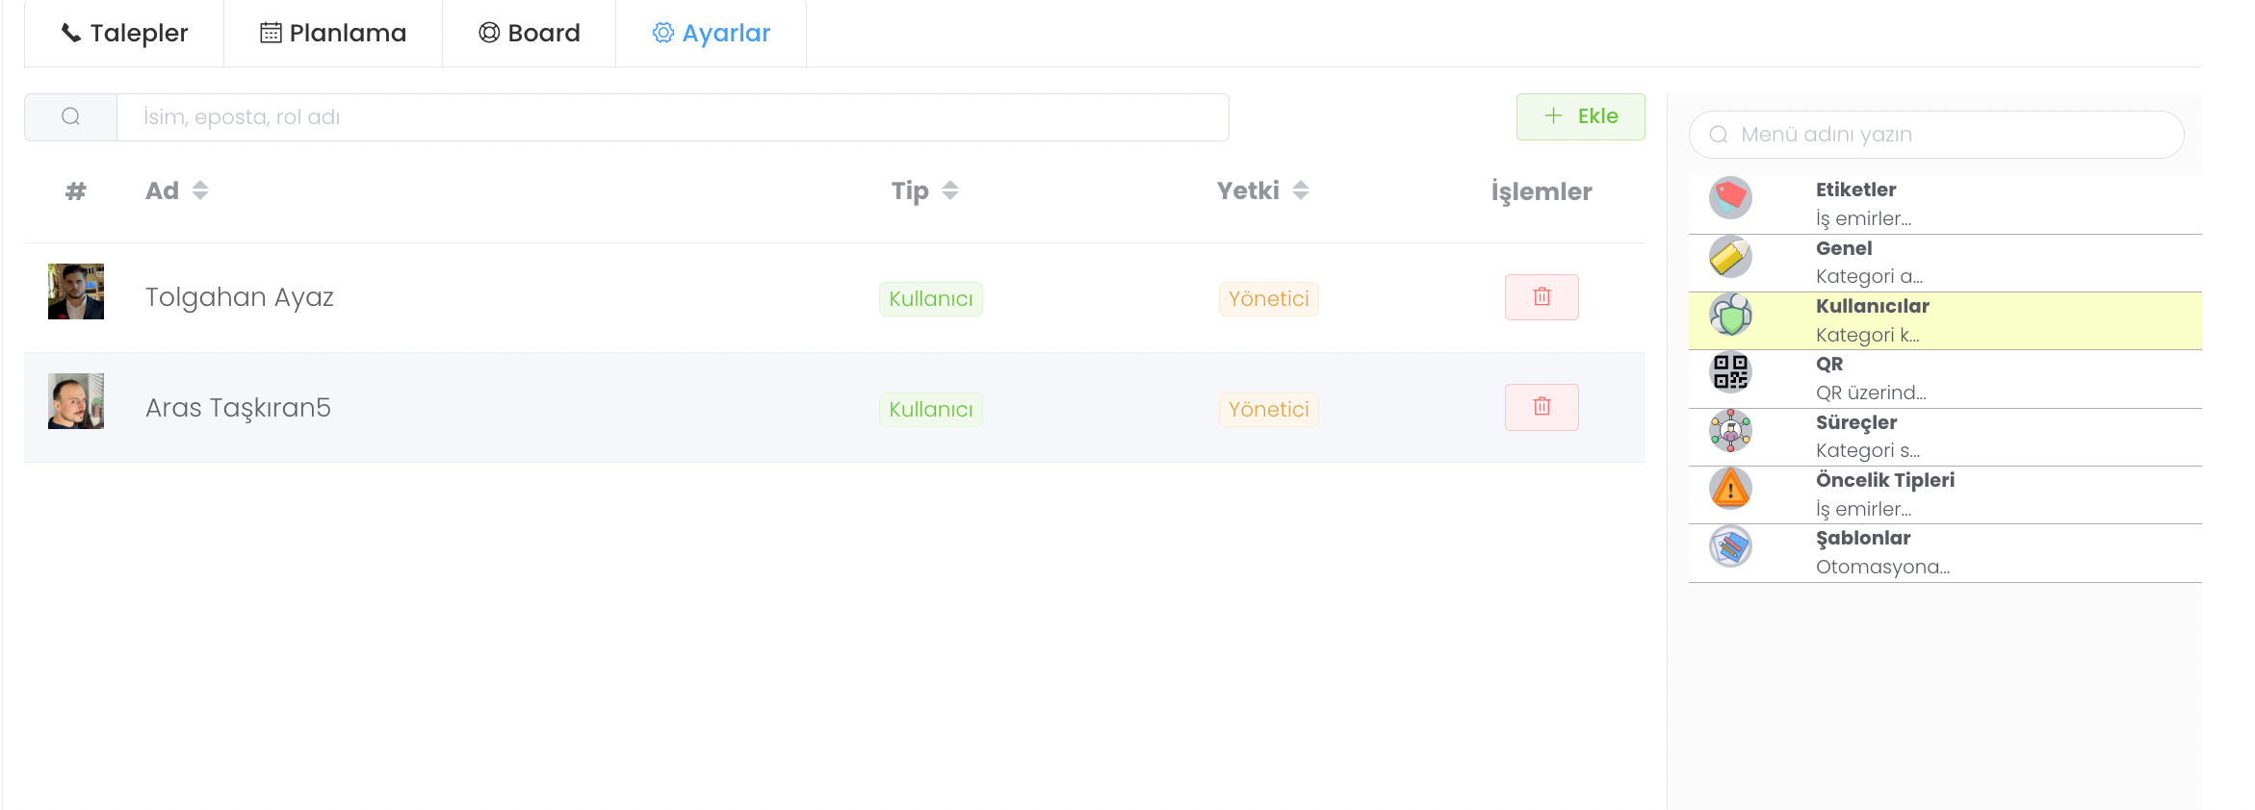Click trash icon for Aras Taşkıran5
2255x810 pixels.
pos(1542,407)
